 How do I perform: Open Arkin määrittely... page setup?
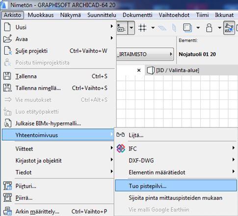[x=58, y=212]
